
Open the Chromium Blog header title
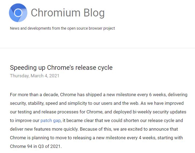coord(68,13)
